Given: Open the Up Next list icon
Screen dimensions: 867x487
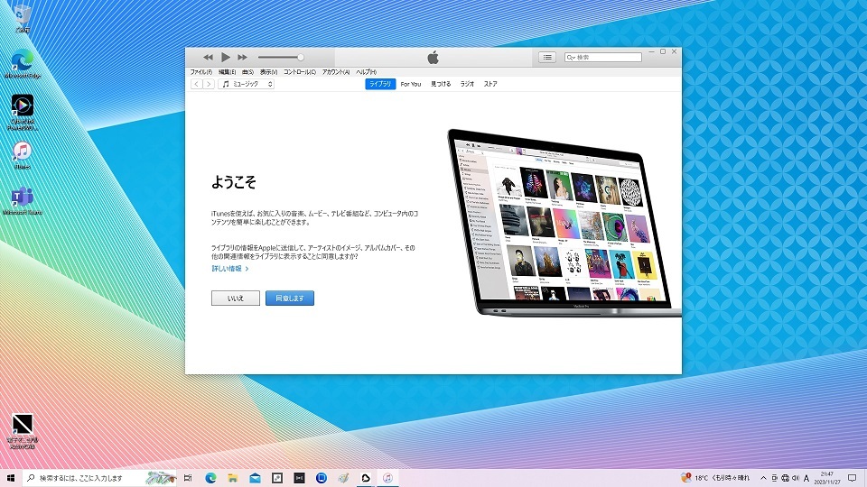Looking at the screenshot, I should [x=547, y=57].
